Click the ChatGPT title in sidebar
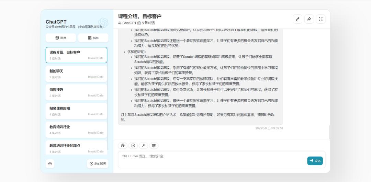 coord(56,22)
